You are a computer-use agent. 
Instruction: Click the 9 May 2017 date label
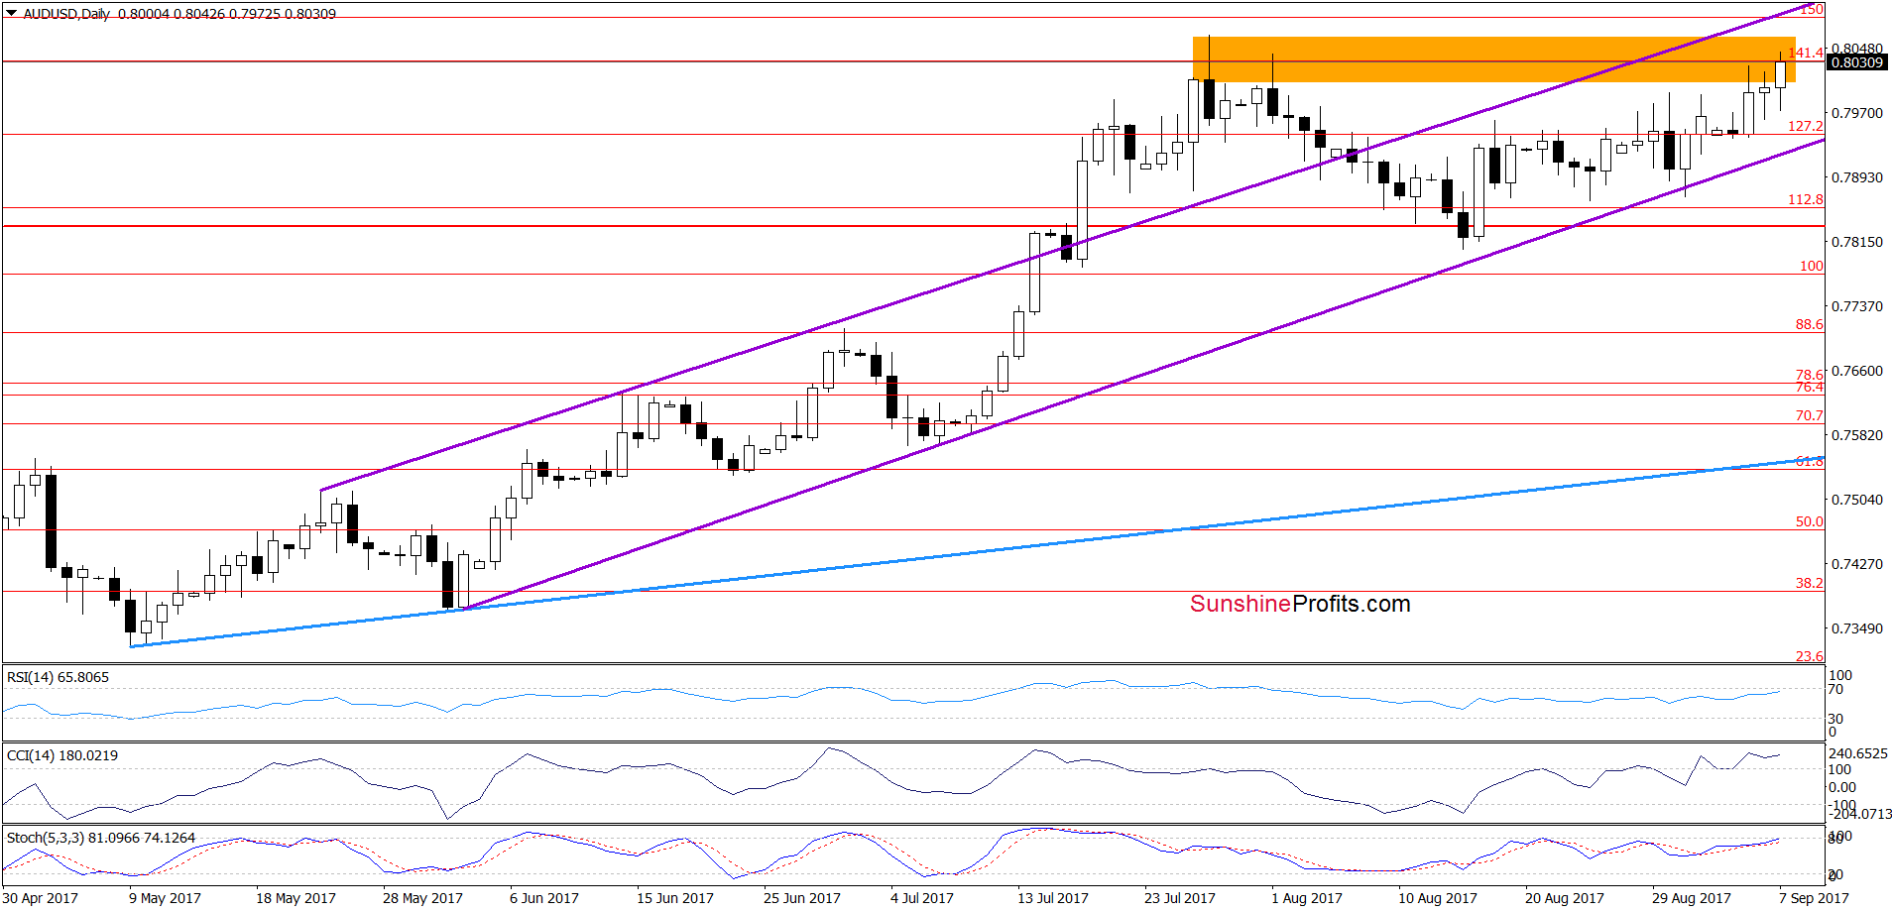tap(165, 898)
